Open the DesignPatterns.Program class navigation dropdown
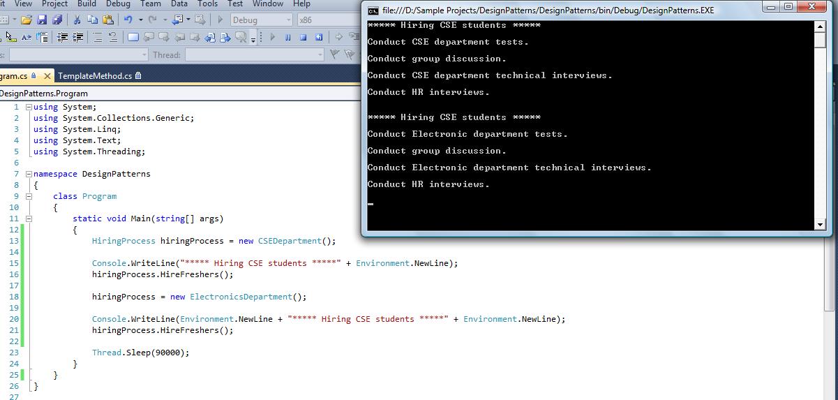Viewport: 838px width, 400px height. (180, 93)
